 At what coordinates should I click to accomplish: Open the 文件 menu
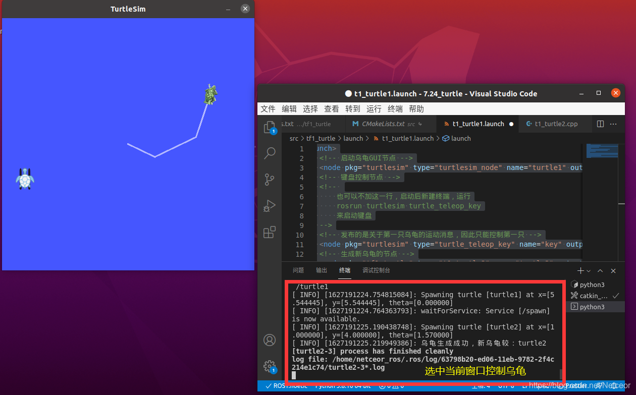[x=268, y=109]
